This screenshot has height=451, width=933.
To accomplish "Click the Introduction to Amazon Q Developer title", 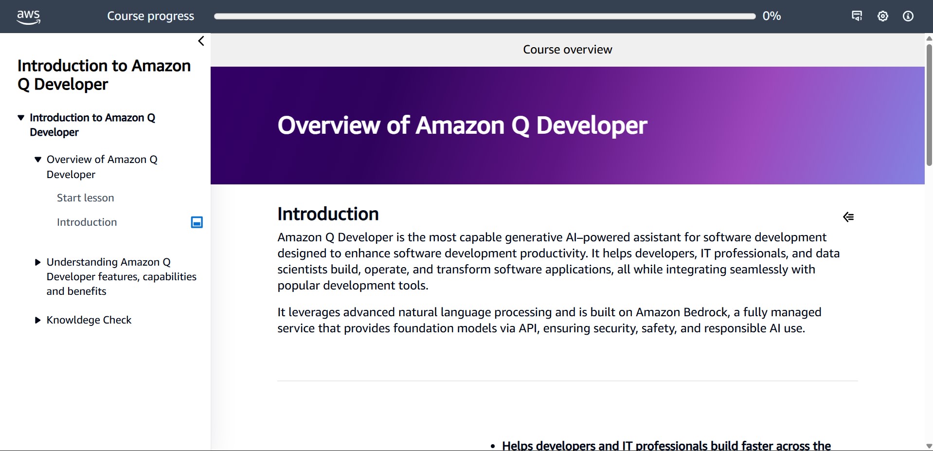I will coord(104,74).
